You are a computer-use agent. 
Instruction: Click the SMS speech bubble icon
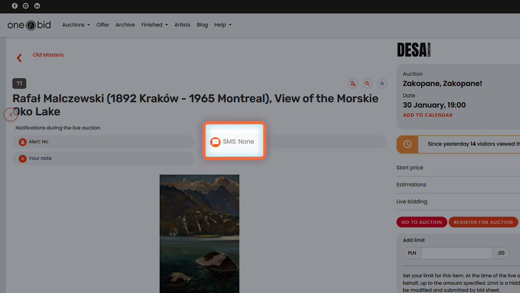coord(215,142)
